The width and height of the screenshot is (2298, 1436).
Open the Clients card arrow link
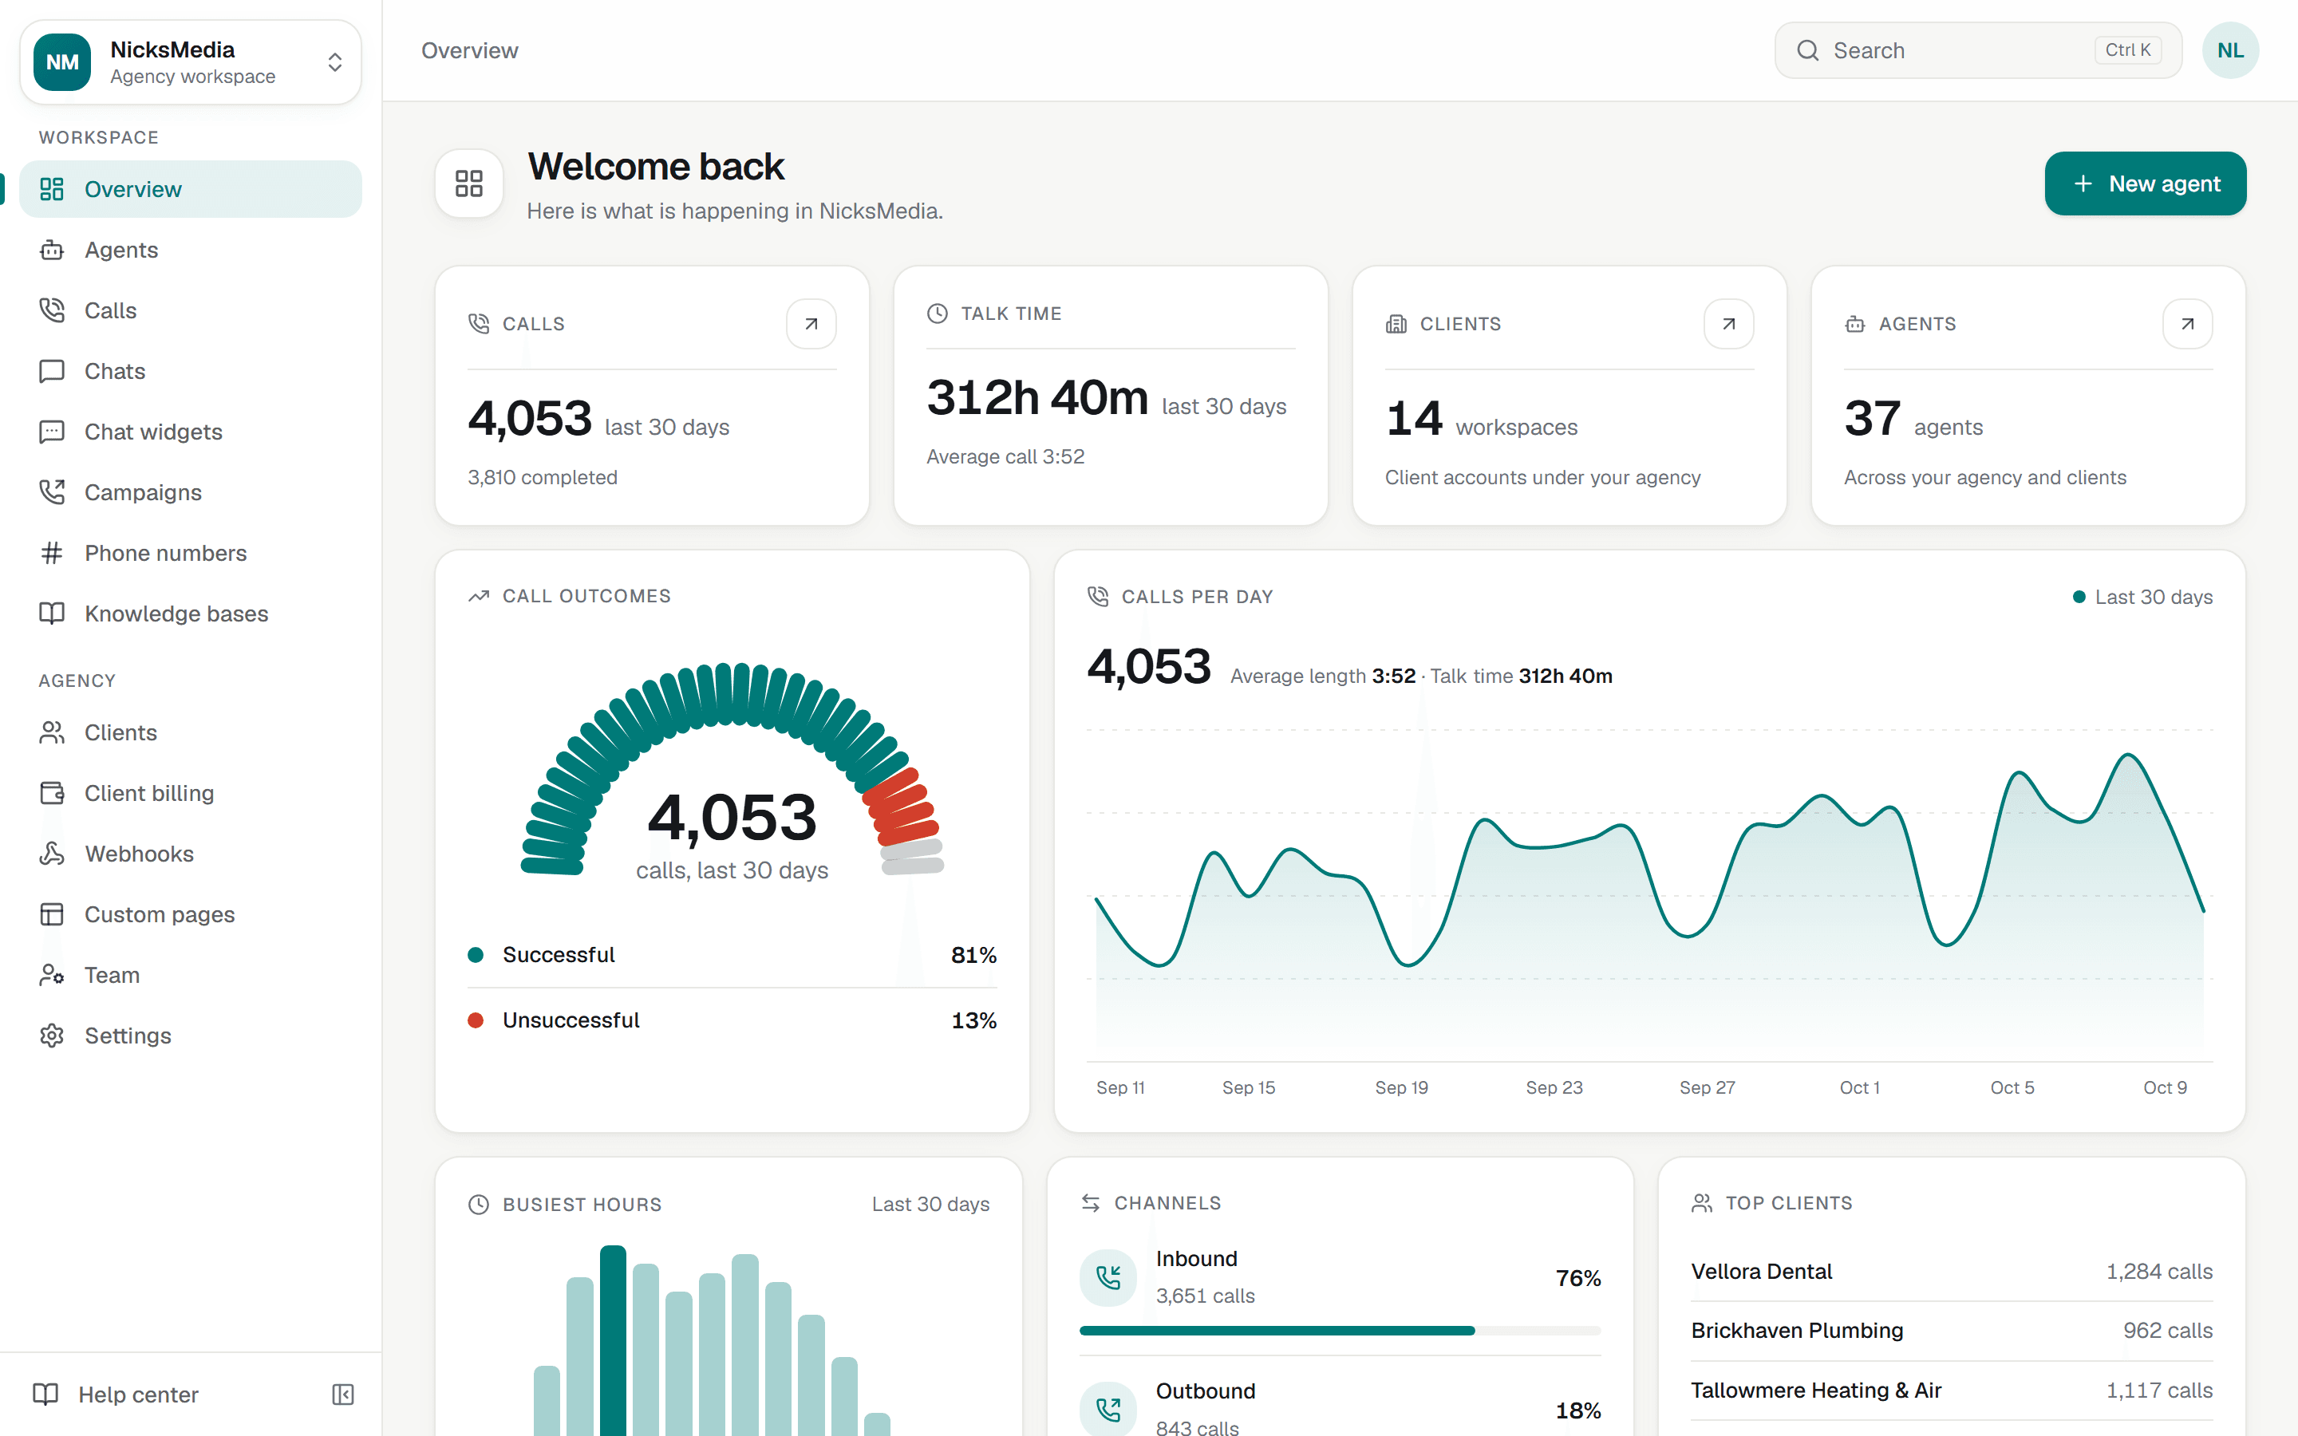1728,324
